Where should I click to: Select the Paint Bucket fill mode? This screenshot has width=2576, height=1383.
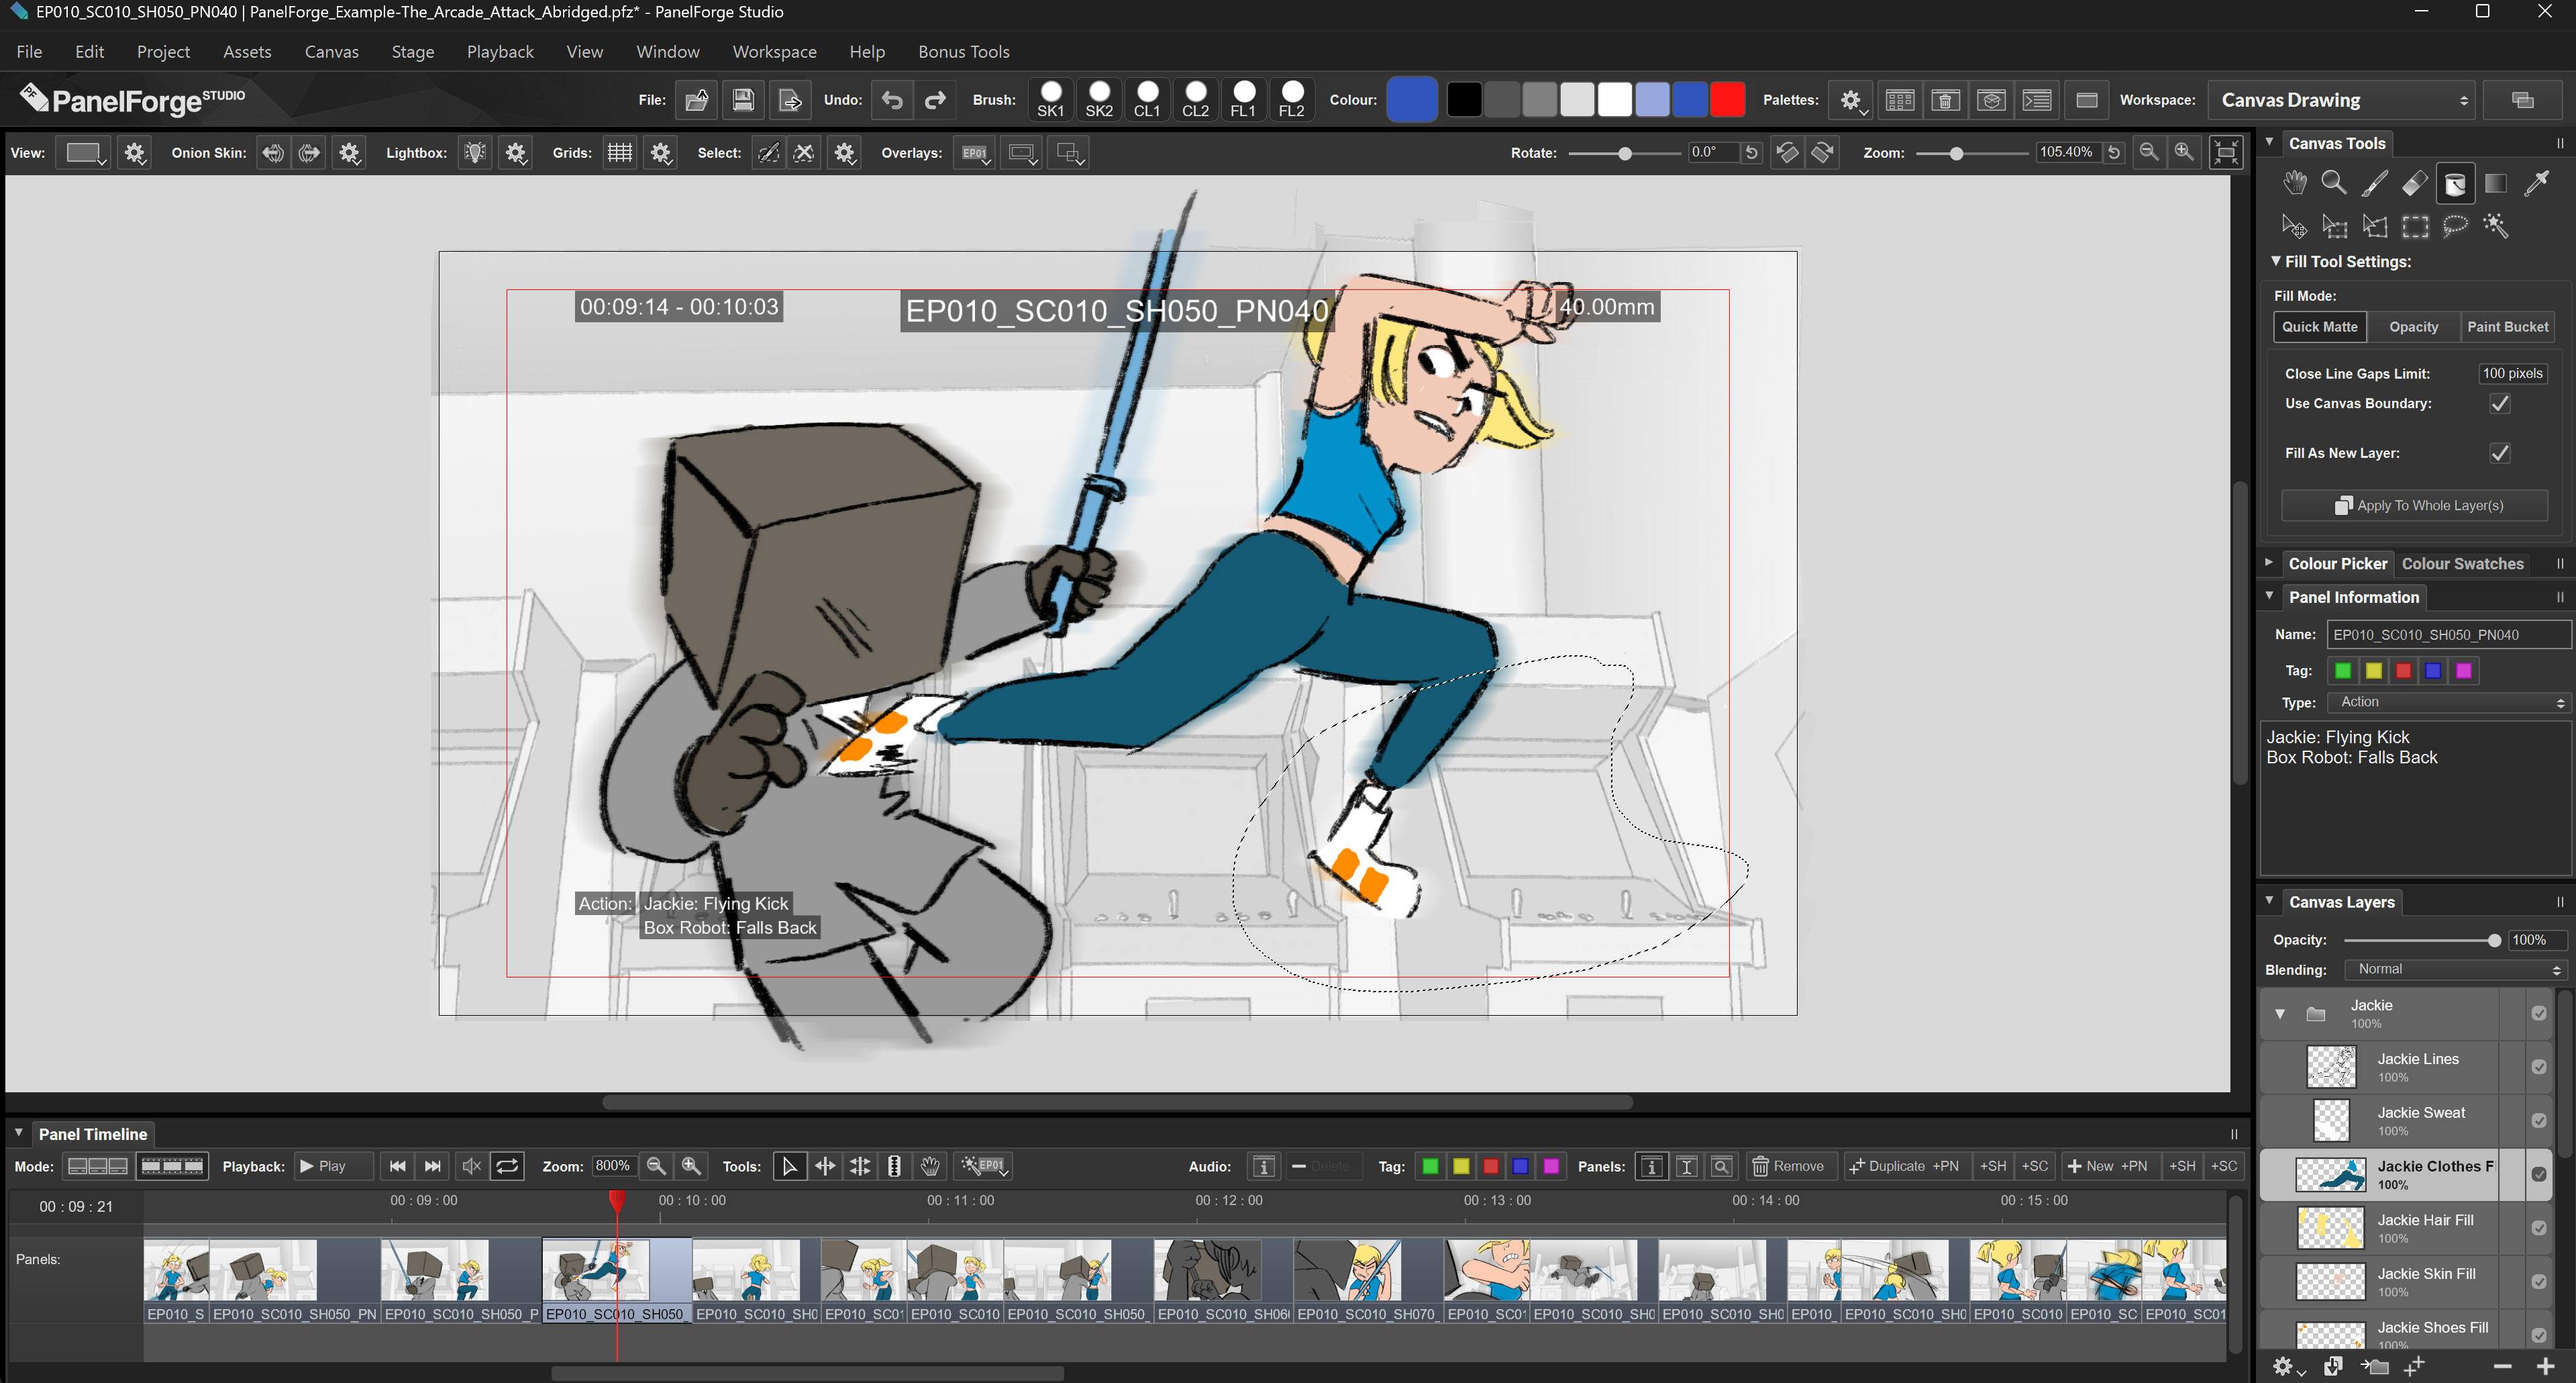[x=2507, y=327]
